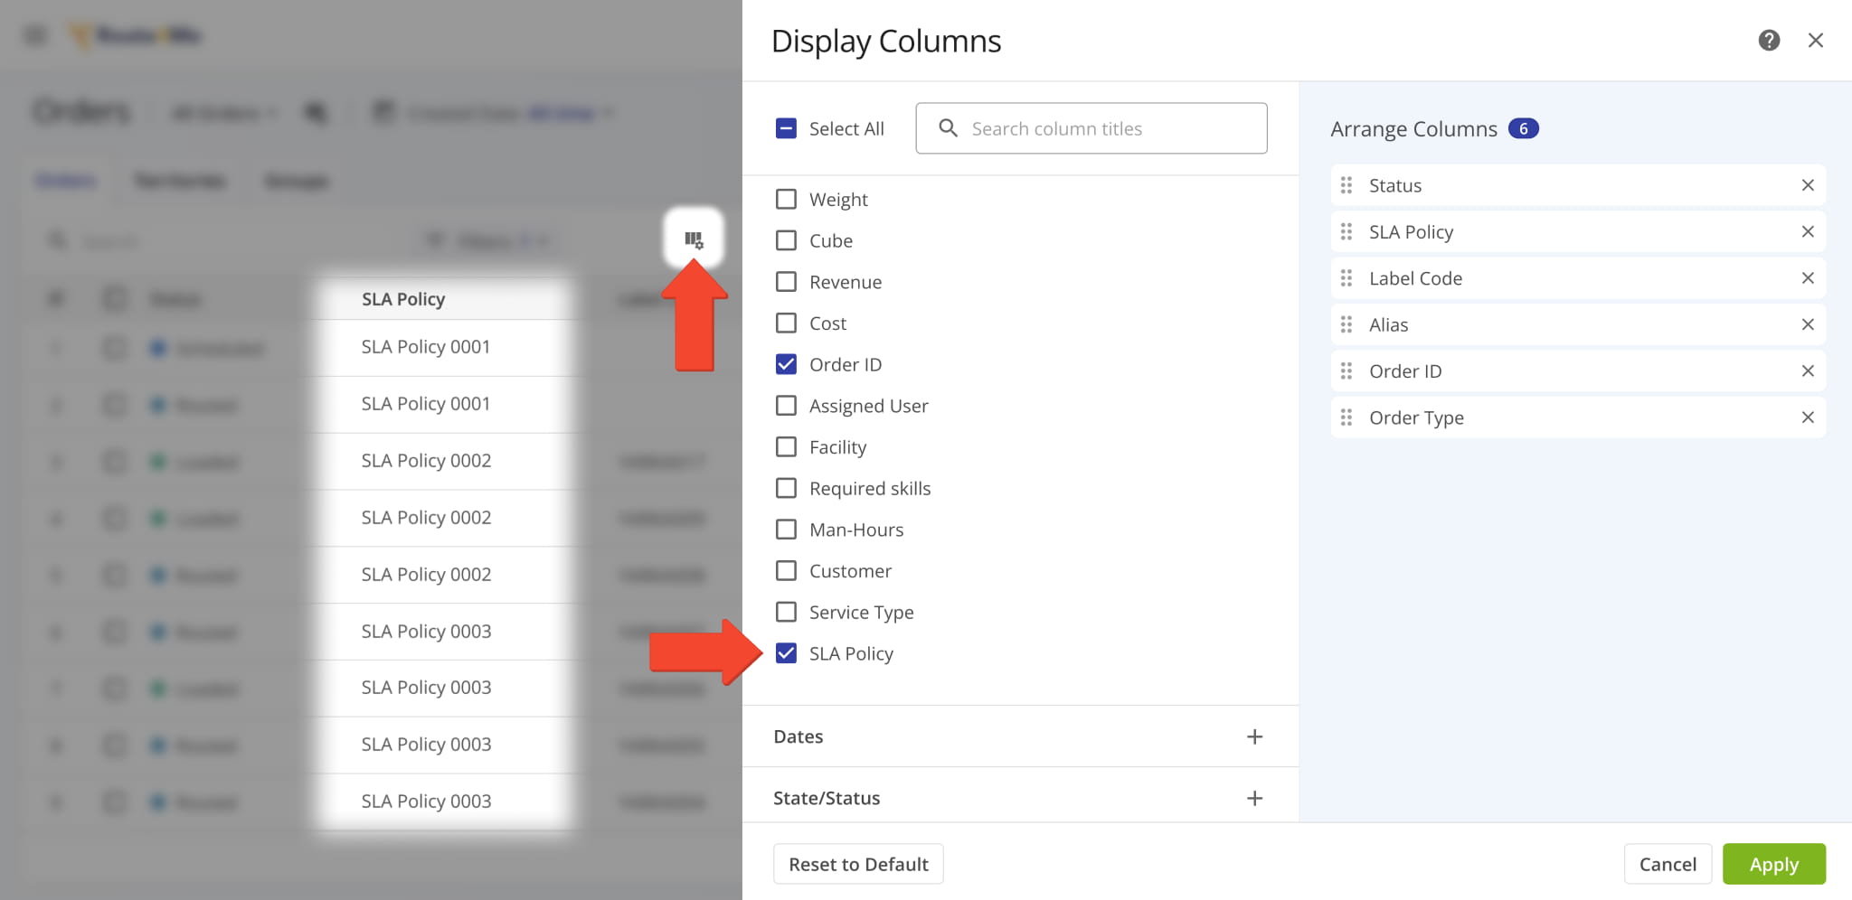Click the hamburger menu icon
The width and height of the screenshot is (1852, 900).
34,34
